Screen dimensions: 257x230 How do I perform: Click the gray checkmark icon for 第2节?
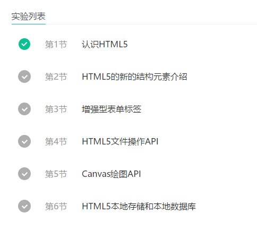pyautogui.click(x=24, y=76)
